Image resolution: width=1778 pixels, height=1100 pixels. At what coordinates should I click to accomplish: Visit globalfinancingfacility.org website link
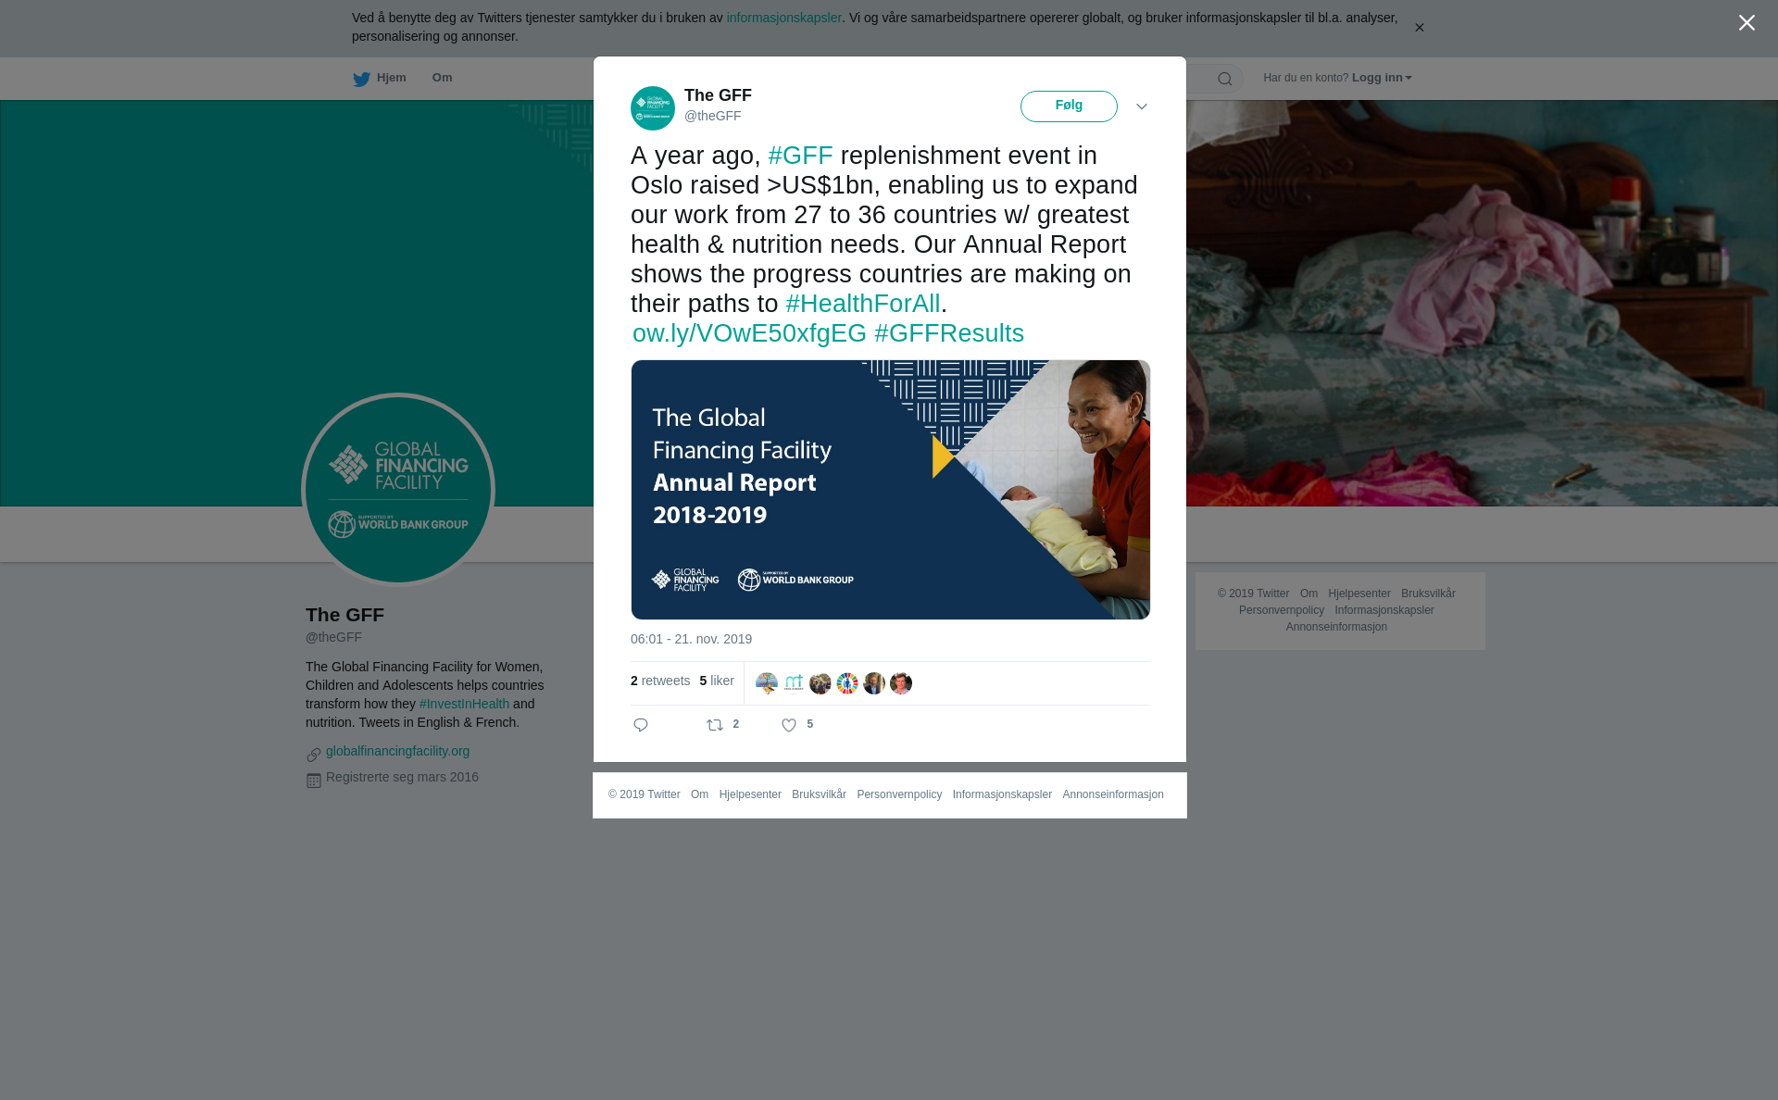pyautogui.click(x=397, y=751)
